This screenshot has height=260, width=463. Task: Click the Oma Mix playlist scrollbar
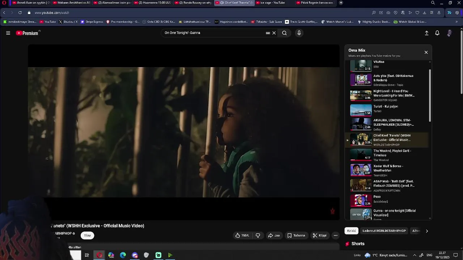coord(430,95)
